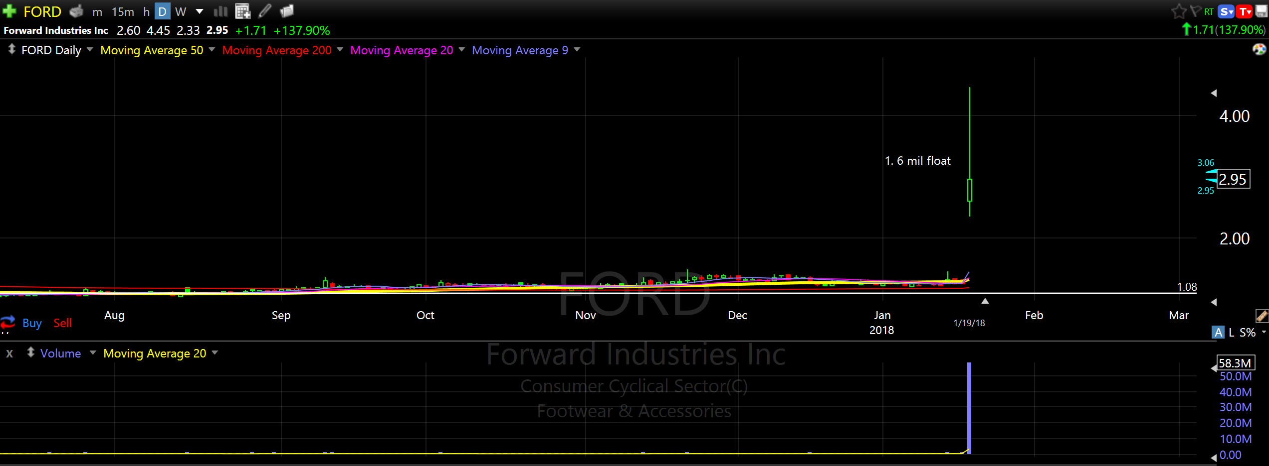Click the boxed 2.95 price label
The image size is (1269, 466).
[x=1234, y=179]
